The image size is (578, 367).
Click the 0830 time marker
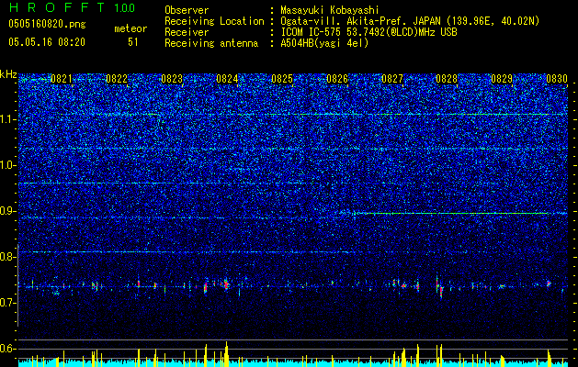pyautogui.click(x=557, y=79)
